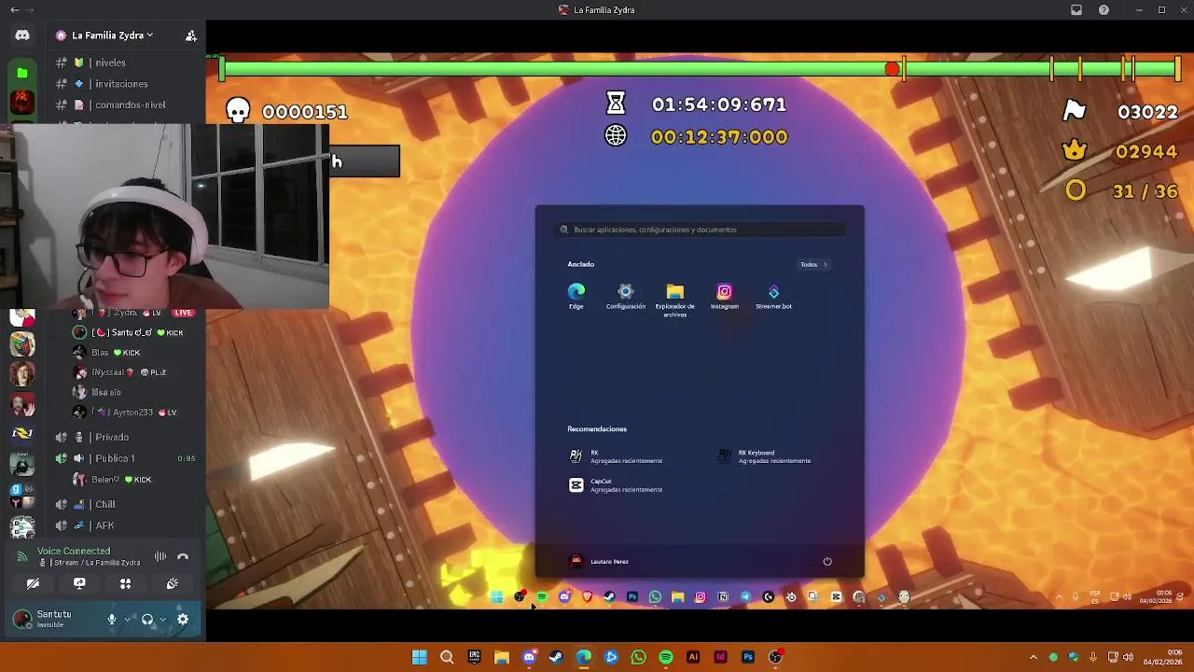The image size is (1194, 672).
Task: Open Spotify from taskbar
Action: click(666, 657)
